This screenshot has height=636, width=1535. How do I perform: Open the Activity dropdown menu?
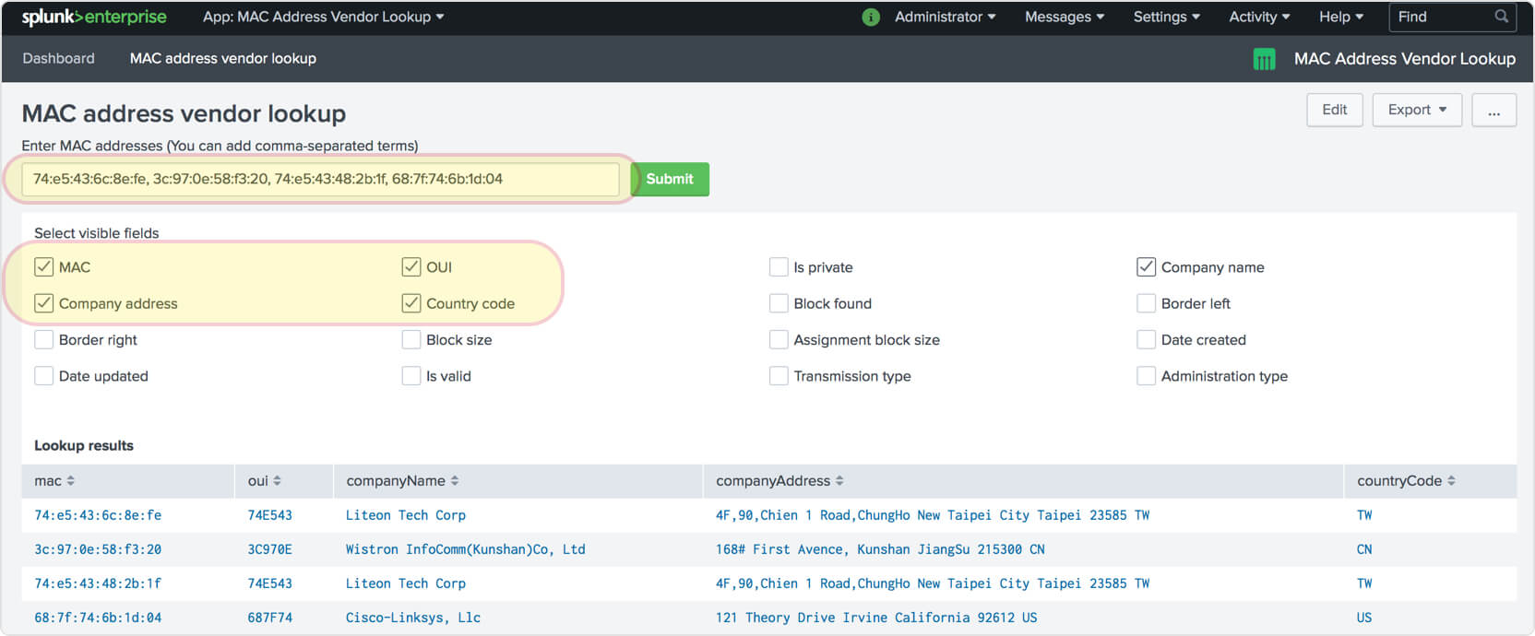point(1259,17)
